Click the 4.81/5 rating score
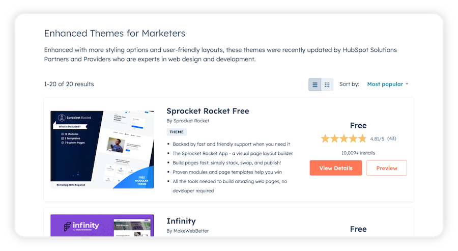Screen dimensions: 458x251 click(377, 138)
